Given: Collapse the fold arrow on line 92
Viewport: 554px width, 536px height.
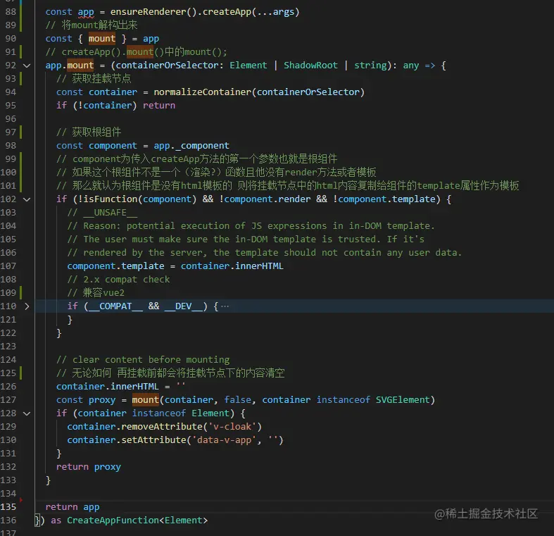Looking at the screenshot, I should 27,66.
